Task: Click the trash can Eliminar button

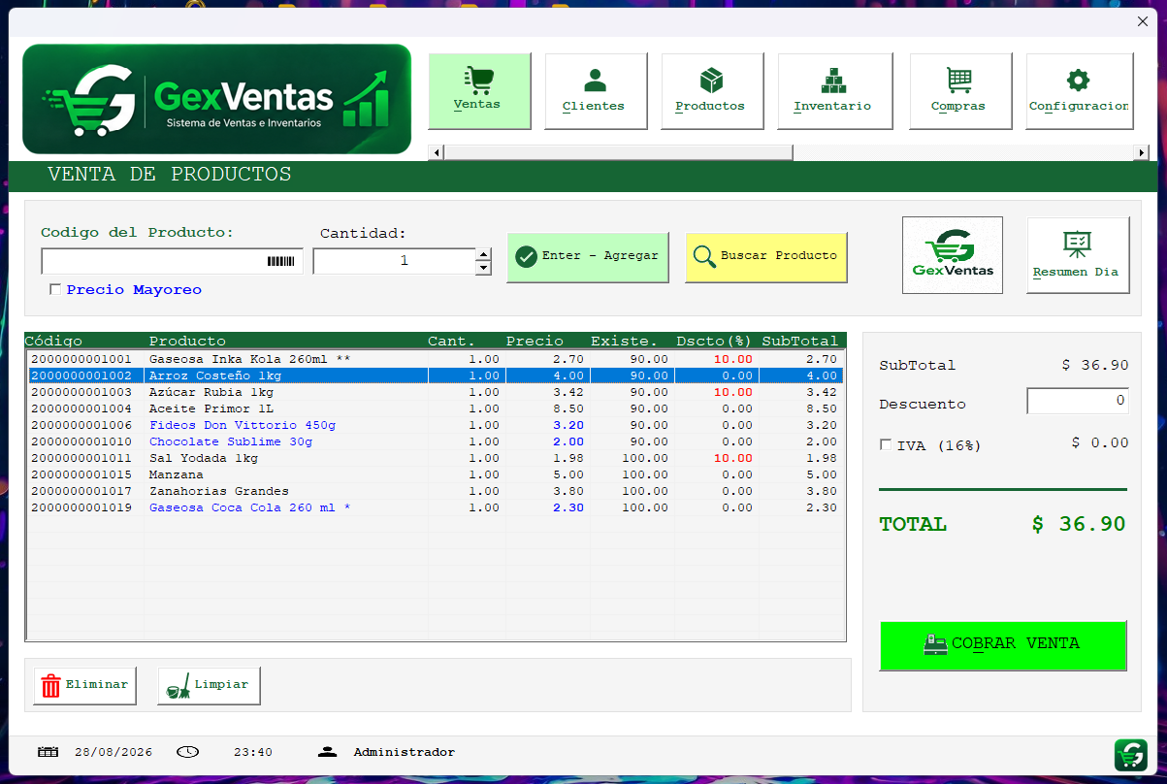Action: [85, 685]
